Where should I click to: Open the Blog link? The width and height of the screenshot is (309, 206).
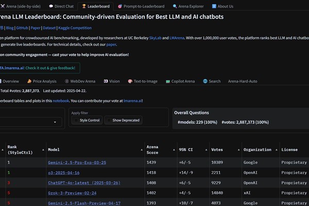click(10, 28)
